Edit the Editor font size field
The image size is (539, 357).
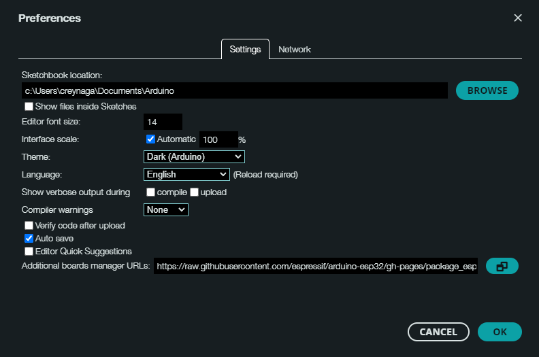pyautogui.click(x=163, y=122)
